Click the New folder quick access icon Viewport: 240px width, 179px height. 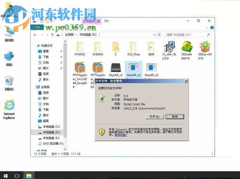pos(47,21)
